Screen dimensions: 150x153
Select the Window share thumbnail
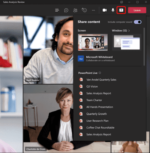[x=127, y=42]
